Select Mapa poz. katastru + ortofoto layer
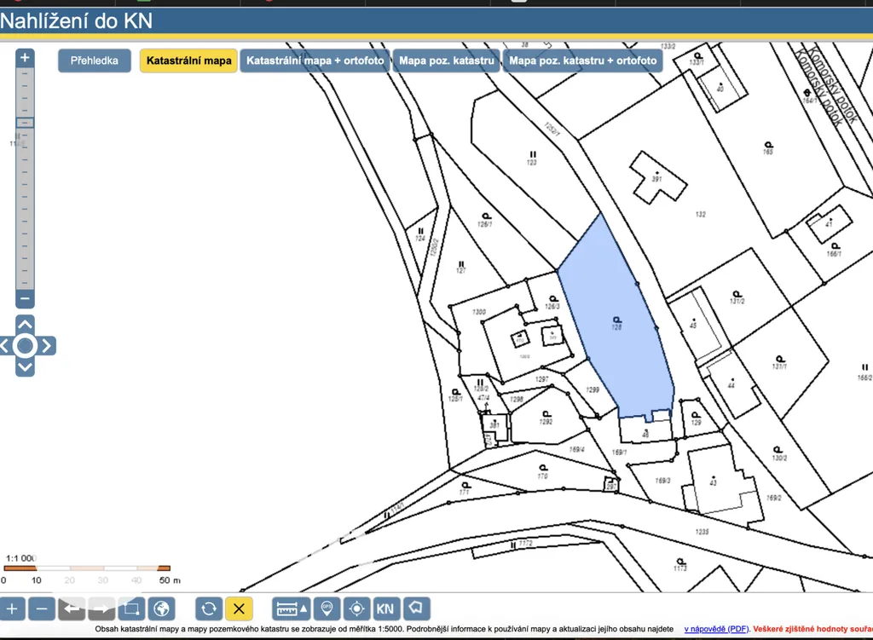873x640 pixels. (x=582, y=61)
